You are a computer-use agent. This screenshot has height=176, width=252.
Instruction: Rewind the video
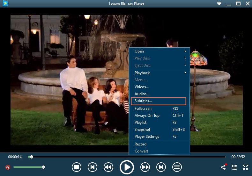point(108,167)
